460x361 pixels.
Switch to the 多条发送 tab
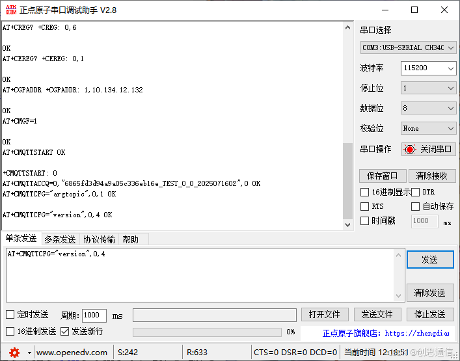click(x=60, y=239)
